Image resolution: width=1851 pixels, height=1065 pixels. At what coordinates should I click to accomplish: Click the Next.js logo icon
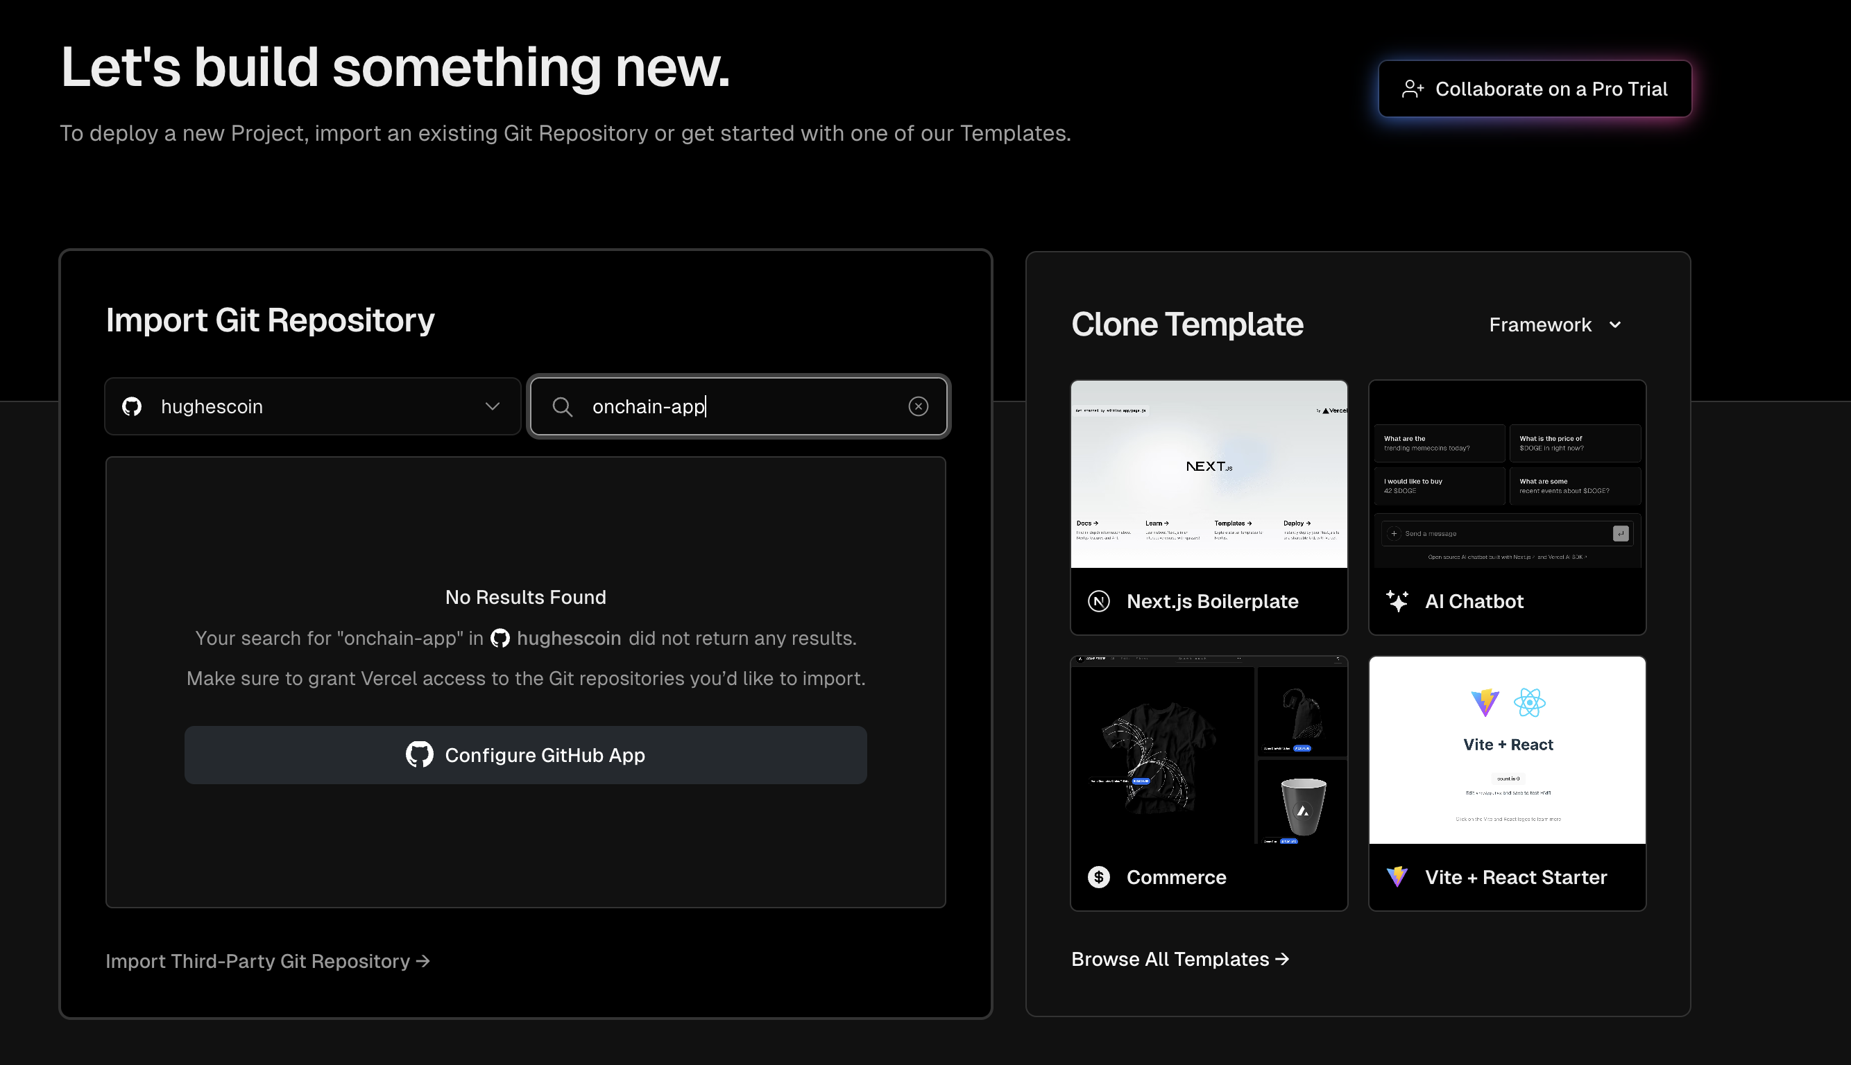[1098, 600]
